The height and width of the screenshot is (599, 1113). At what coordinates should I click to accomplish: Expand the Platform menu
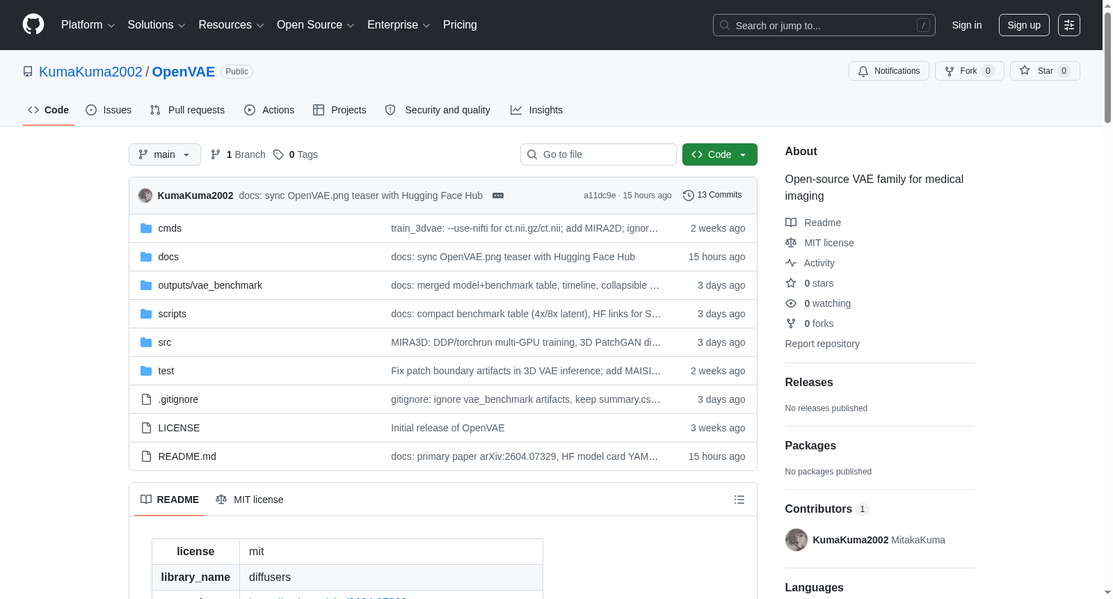[x=88, y=25]
